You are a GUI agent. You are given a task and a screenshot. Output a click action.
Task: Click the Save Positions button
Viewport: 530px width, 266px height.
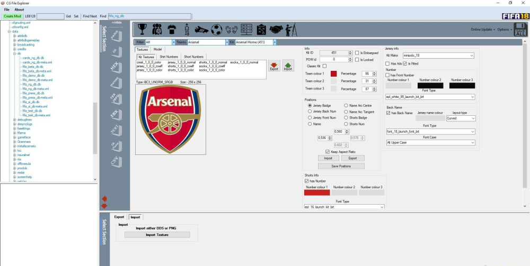click(341, 166)
